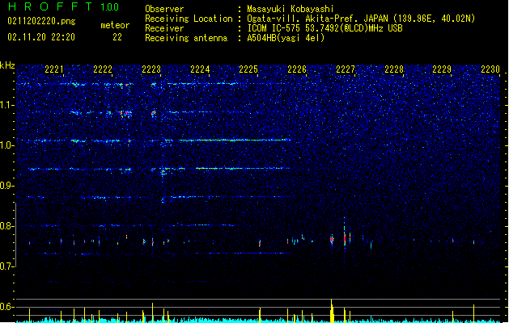Click the bright red meteor echo near 2227
This screenshot has width=509, height=323.
[x=345, y=238]
